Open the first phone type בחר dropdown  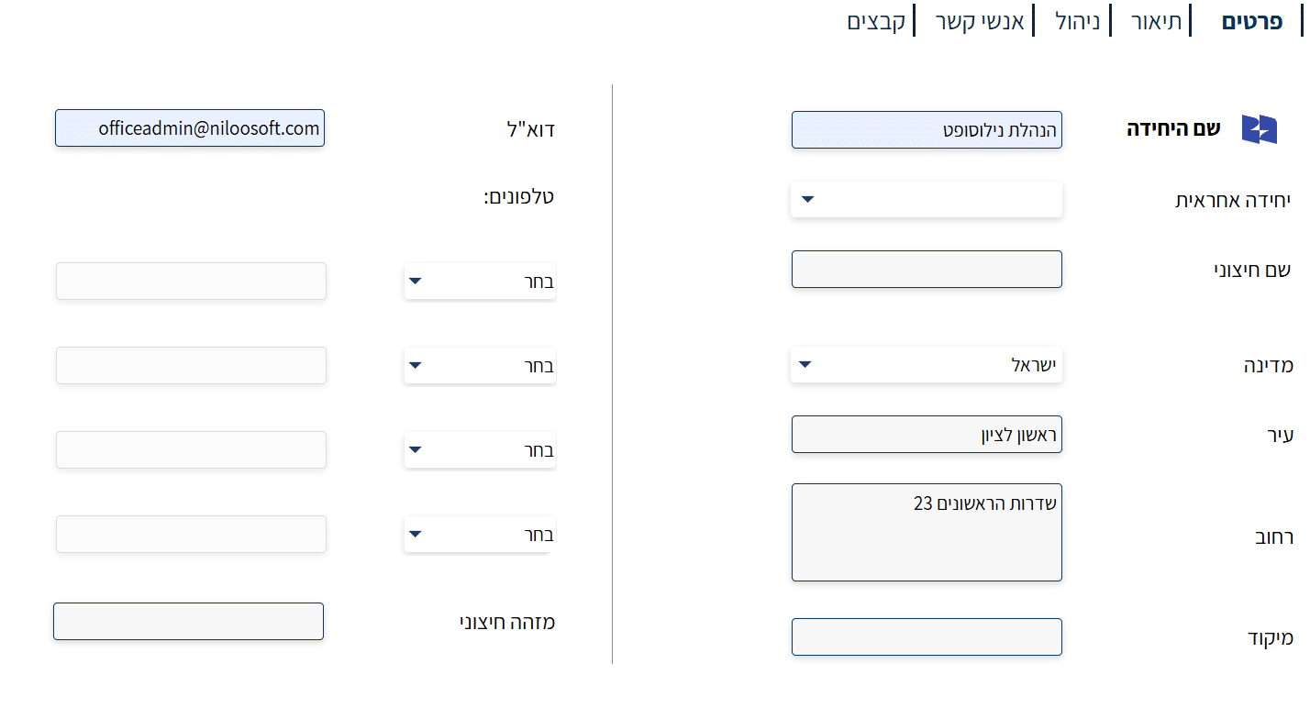[480, 282]
